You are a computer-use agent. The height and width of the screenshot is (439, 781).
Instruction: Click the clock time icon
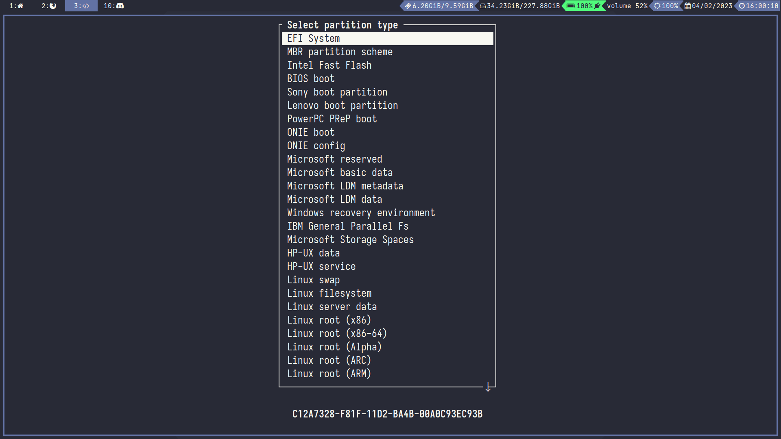click(x=742, y=6)
